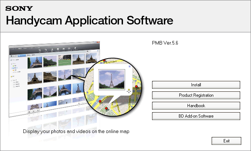Exit the Handycam installer

click(x=226, y=141)
